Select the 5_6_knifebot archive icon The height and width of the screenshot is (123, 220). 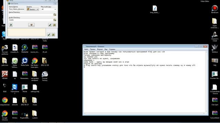coord(214,115)
